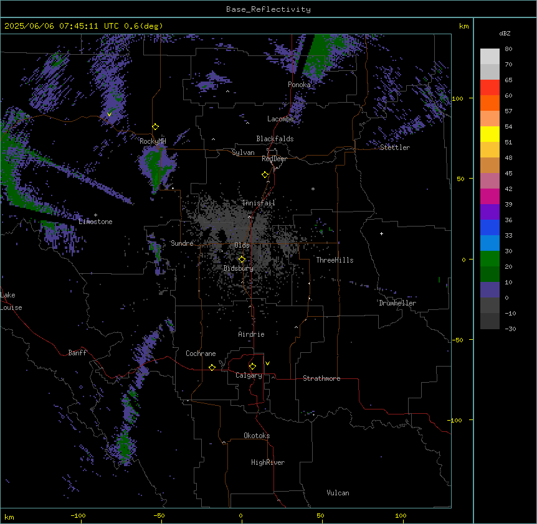Click the Banff label

pos(77,353)
